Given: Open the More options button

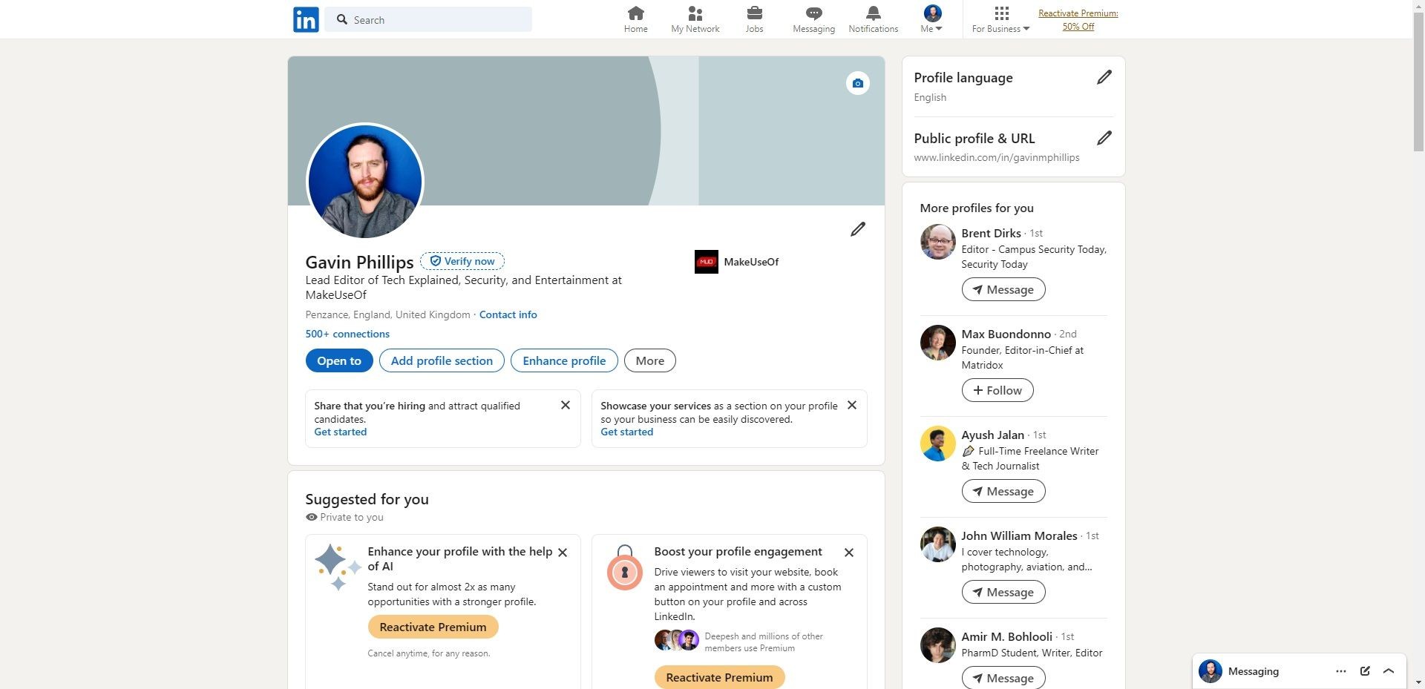Looking at the screenshot, I should tap(649, 360).
